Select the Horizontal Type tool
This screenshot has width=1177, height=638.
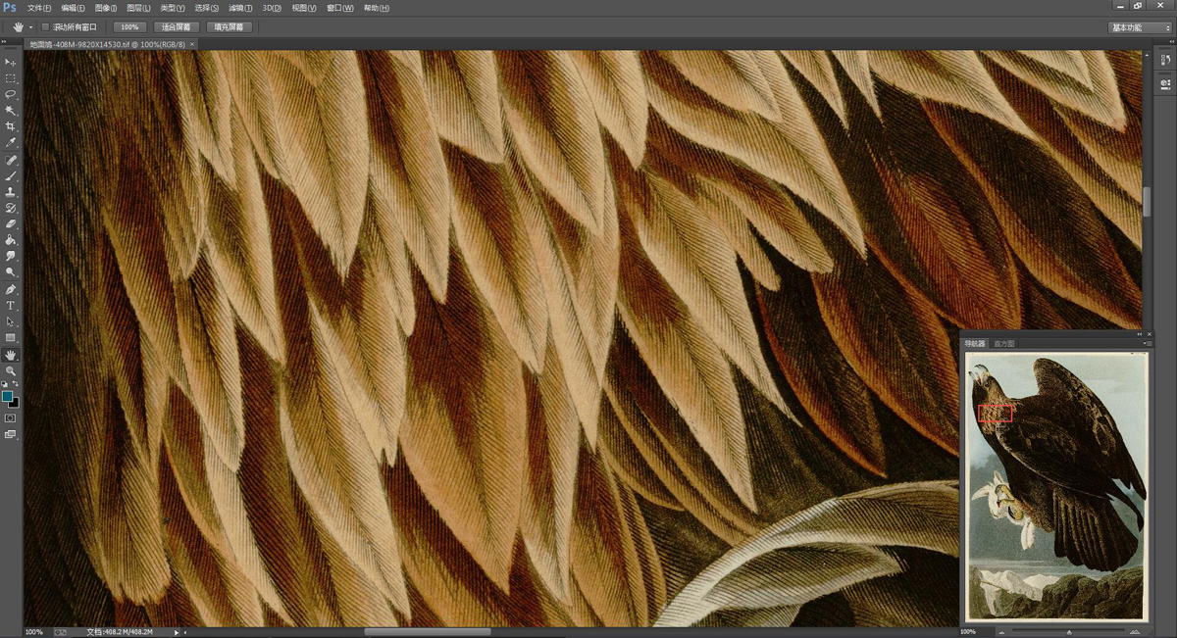tap(11, 306)
